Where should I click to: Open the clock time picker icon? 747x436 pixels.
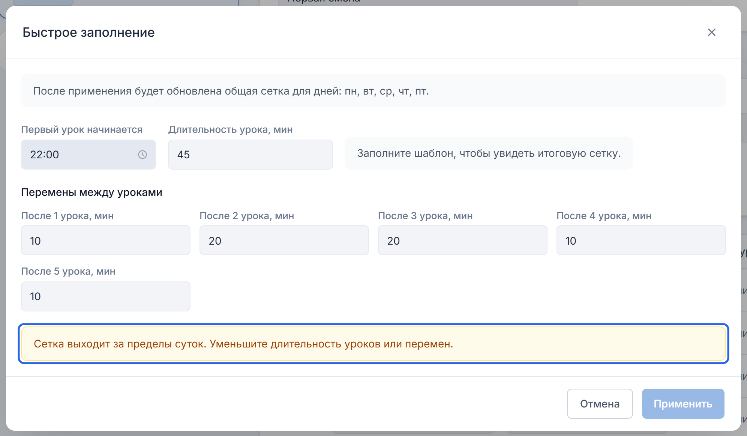(142, 155)
